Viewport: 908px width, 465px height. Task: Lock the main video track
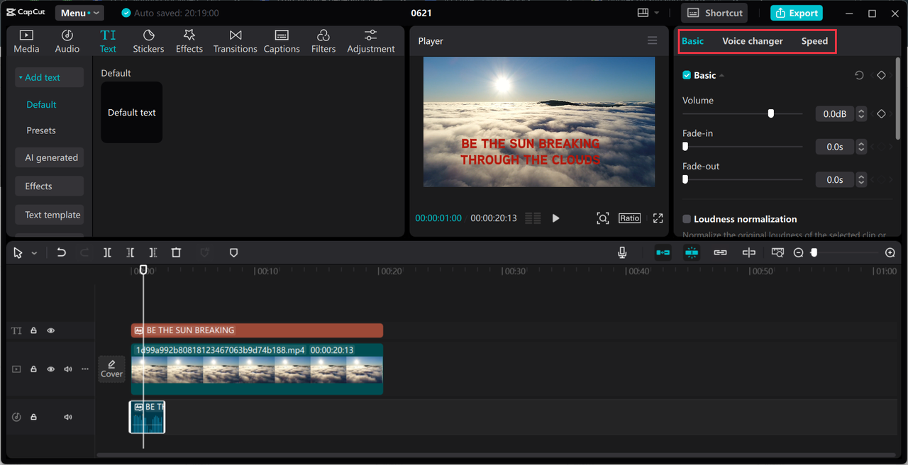coord(33,369)
